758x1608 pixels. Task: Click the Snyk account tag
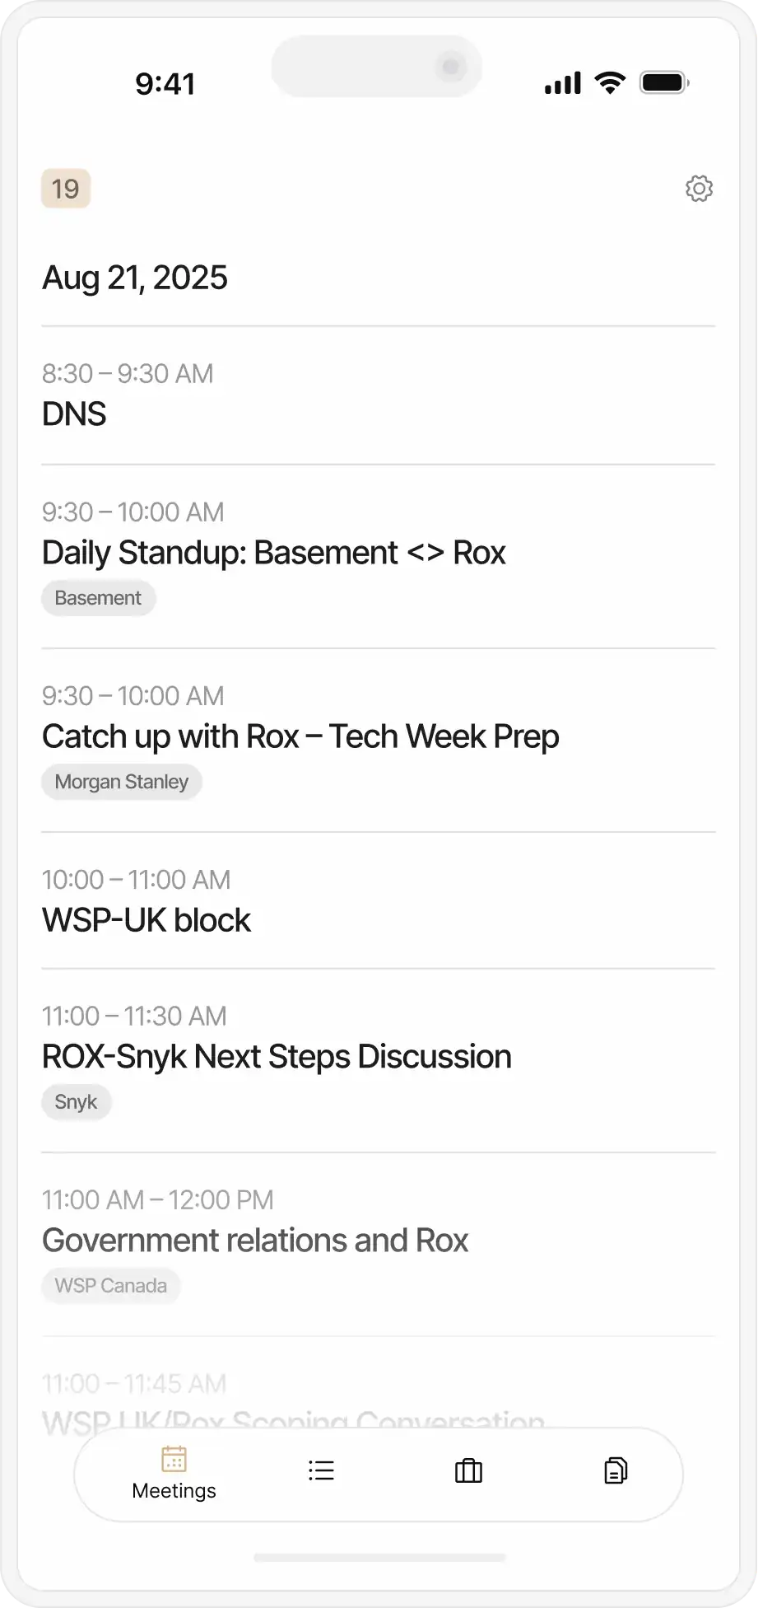pos(76,1102)
